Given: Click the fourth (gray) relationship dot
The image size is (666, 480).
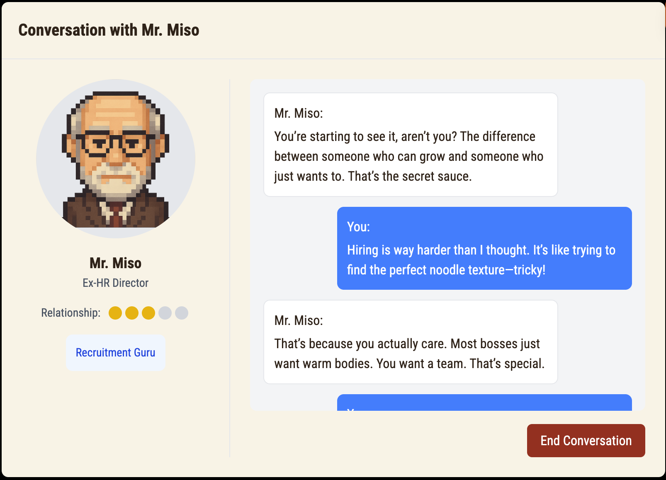Looking at the screenshot, I should [x=165, y=313].
